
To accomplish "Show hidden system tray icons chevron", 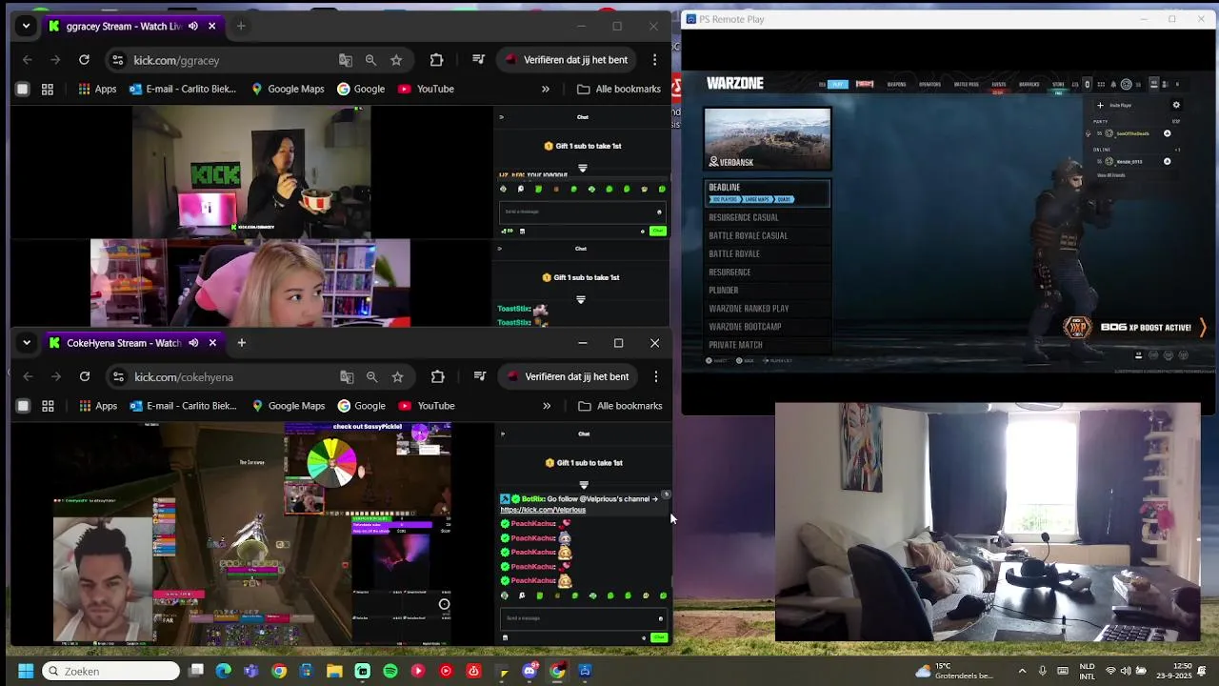I will [x=1023, y=671].
